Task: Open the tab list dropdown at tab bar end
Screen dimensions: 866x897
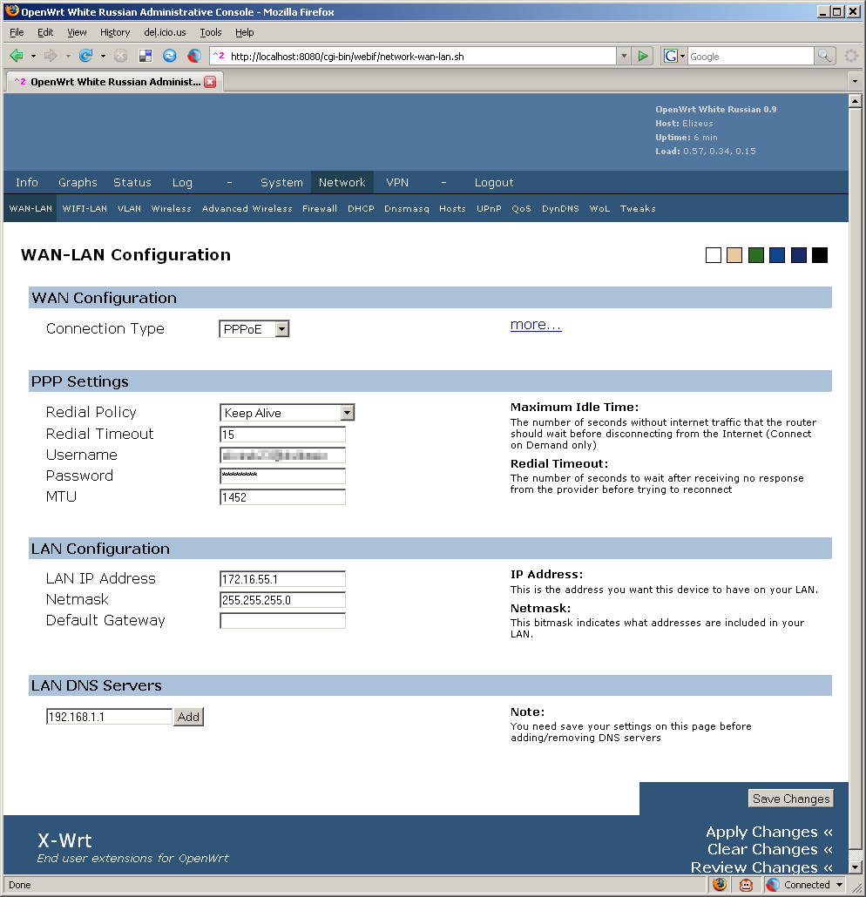Action: click(x=856, y=82)
